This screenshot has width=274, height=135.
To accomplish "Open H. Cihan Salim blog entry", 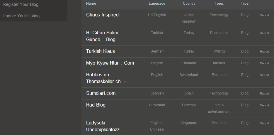I will tap(104, 36).
